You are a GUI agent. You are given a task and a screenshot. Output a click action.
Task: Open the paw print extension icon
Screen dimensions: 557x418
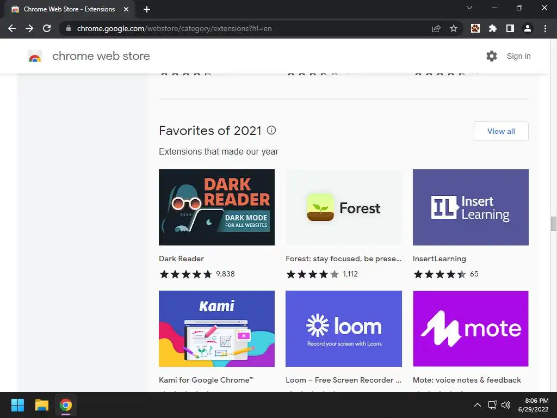(x=475, y=28)
